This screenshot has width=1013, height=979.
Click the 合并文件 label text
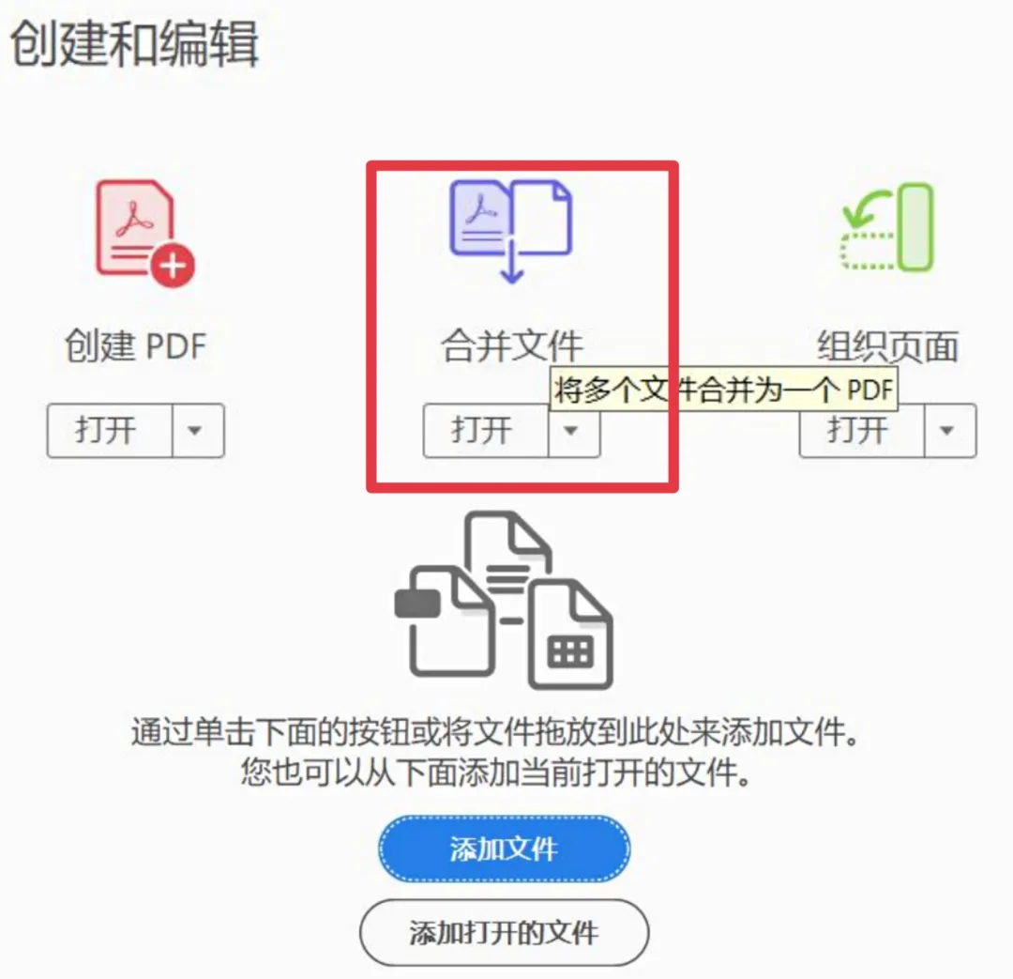click(x=512, y=346)
